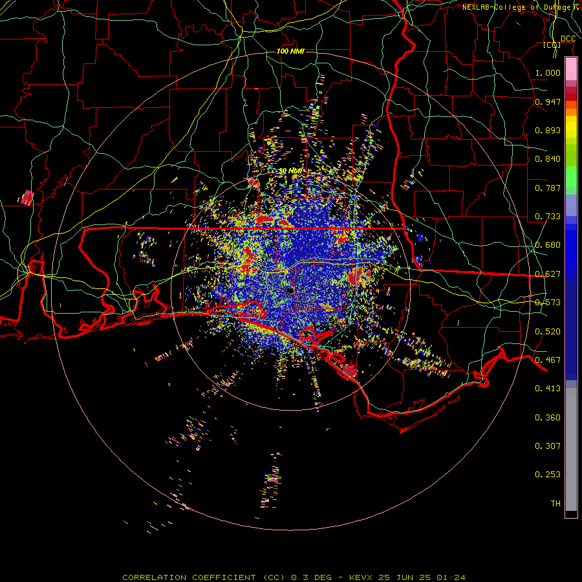The width and height of the screenshot is (582, 582).
Task: Pick the gray color bar segment near 0.307
Action: point(571,449)
